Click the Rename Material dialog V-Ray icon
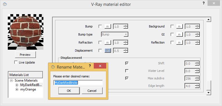 (x=53, y=67)
